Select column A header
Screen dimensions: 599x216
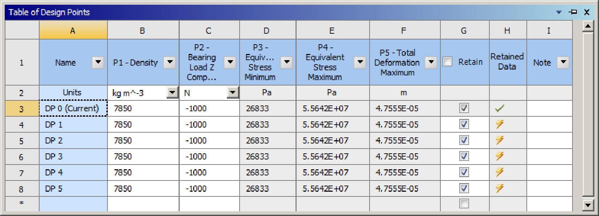tap(73, 30)
